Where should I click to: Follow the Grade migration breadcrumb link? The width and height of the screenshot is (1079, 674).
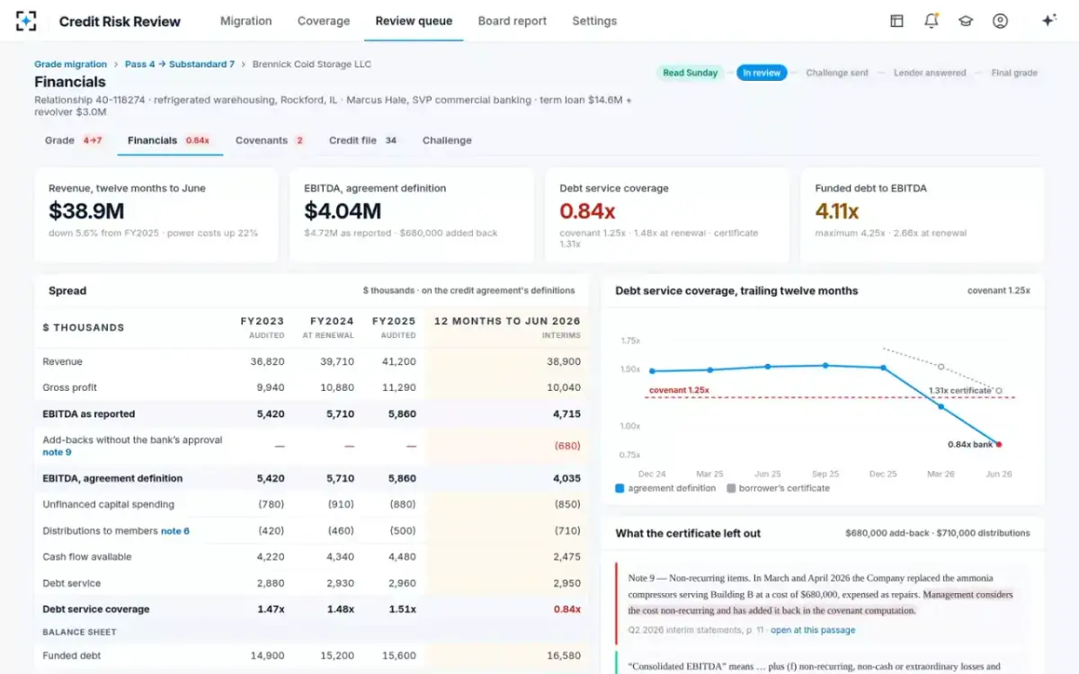(x=70, y=64)
